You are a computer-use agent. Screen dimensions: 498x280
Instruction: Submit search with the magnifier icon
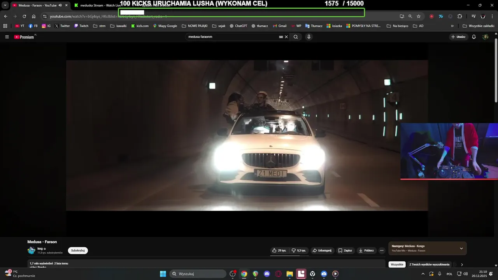(296, 37)
